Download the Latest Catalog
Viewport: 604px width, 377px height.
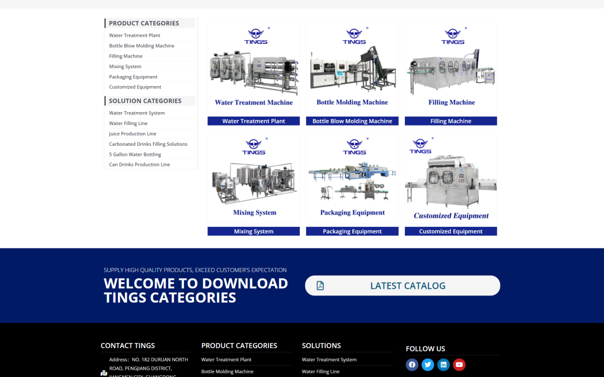pyautogui.click(x=407, y=285)
